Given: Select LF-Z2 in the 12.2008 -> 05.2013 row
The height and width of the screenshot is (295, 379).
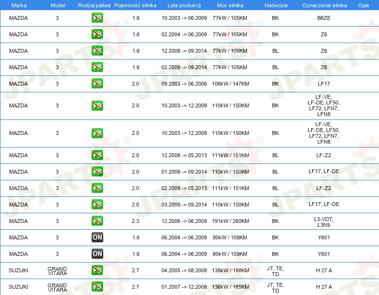Looking at the screenshot, I should (x=324, y=155).
